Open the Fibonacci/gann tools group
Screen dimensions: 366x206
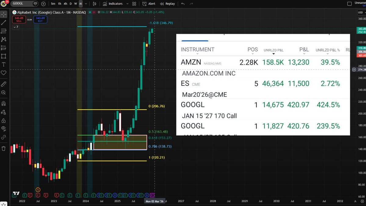tap(4, 31)
